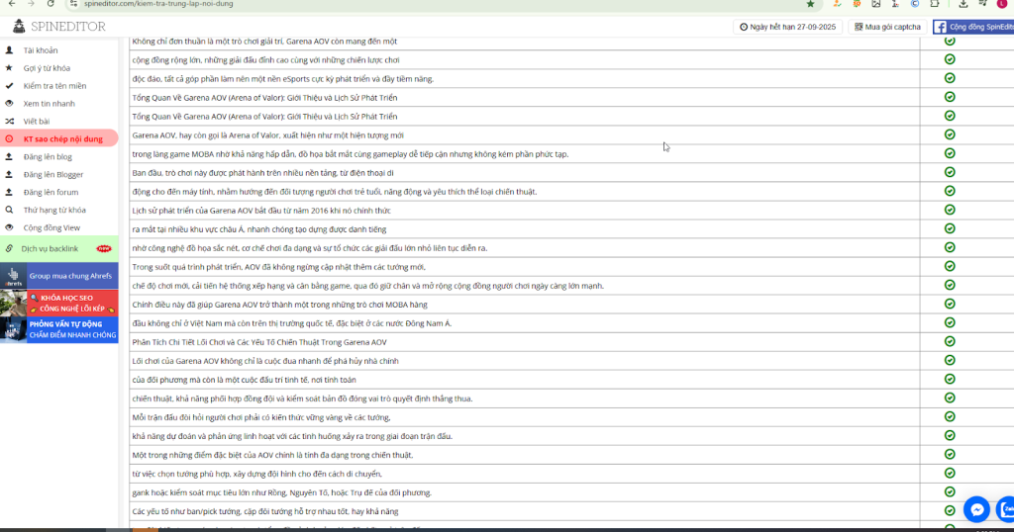Viewport: 1014px width, 532px height.
Task: Click the browser address bar
Action: (x=396, y=4)
